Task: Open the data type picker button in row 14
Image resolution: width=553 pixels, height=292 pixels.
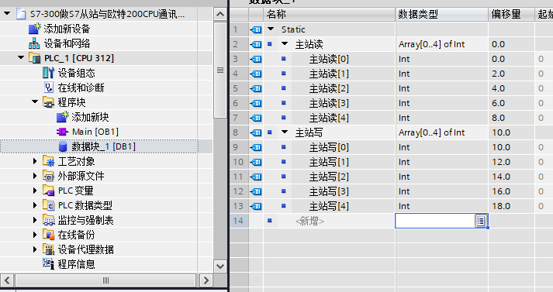Action: pyautogui.click(x=481, y=221)
